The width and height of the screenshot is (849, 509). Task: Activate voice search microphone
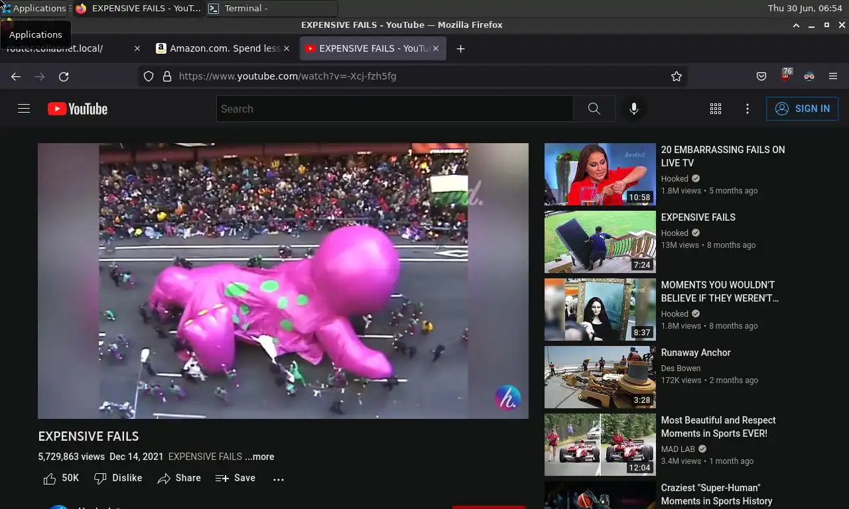(x=634, y=109)
